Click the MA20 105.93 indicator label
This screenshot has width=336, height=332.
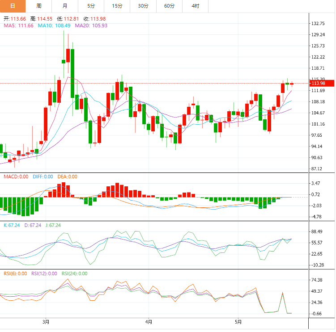click(91, 25)
